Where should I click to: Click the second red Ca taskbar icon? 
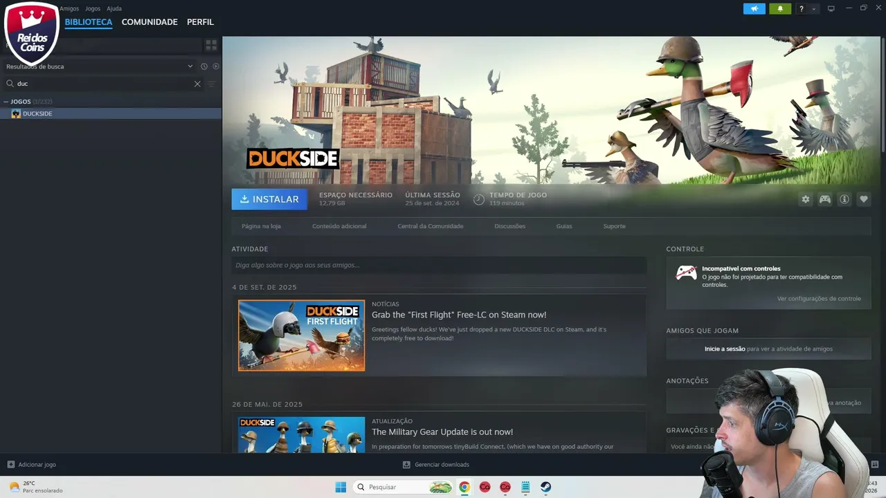pyautogui.click(x=505, y=487)
